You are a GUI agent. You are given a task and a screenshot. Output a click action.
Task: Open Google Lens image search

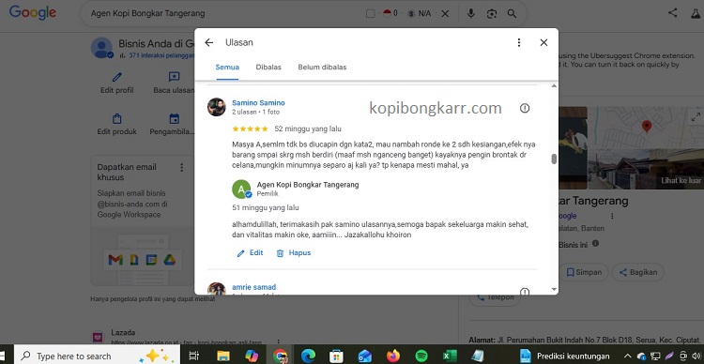[x=492, y=13]
